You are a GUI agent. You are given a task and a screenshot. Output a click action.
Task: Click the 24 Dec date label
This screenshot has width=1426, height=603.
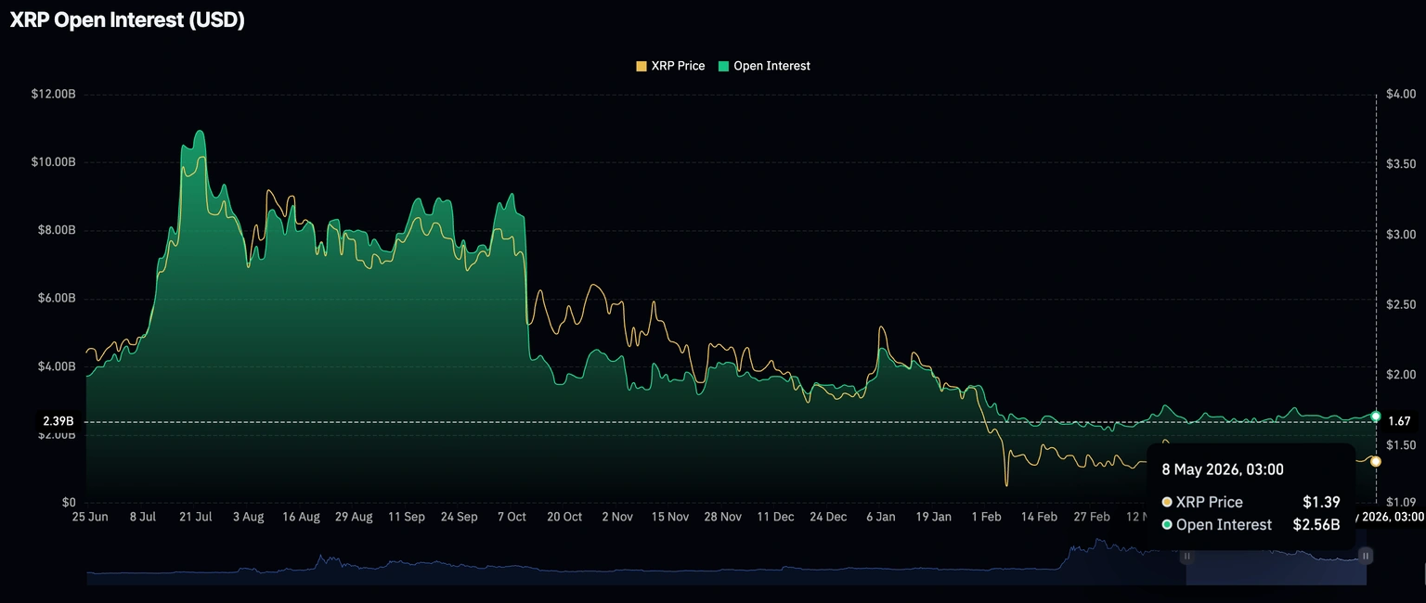[827, 517]
